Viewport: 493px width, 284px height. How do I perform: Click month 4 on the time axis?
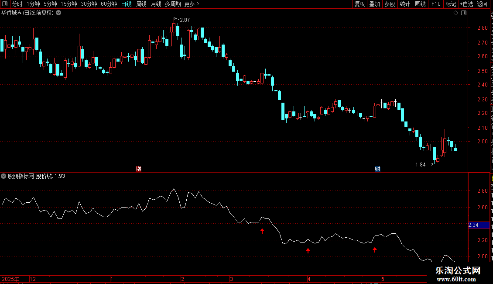point(309,279)
